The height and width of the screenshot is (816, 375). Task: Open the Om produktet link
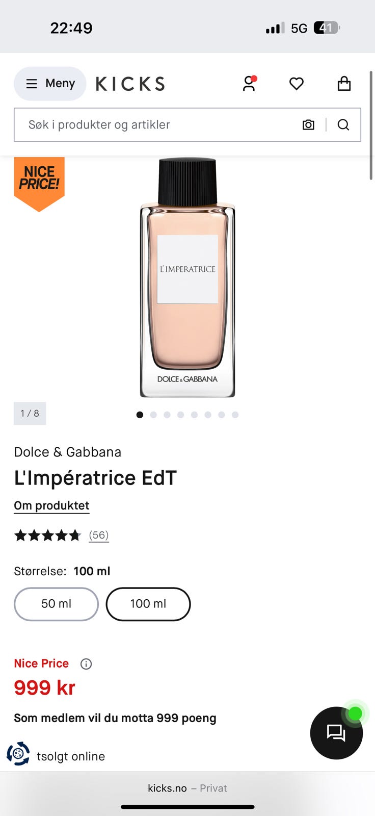point(51,505)
